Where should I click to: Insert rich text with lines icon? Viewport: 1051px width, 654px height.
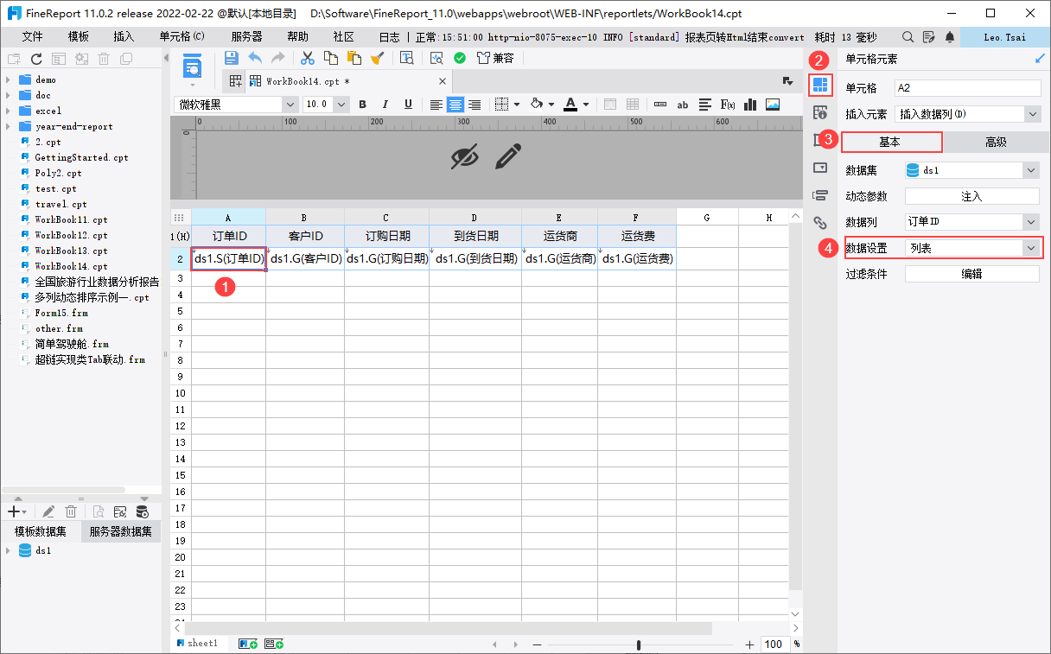tap(705, 105)
